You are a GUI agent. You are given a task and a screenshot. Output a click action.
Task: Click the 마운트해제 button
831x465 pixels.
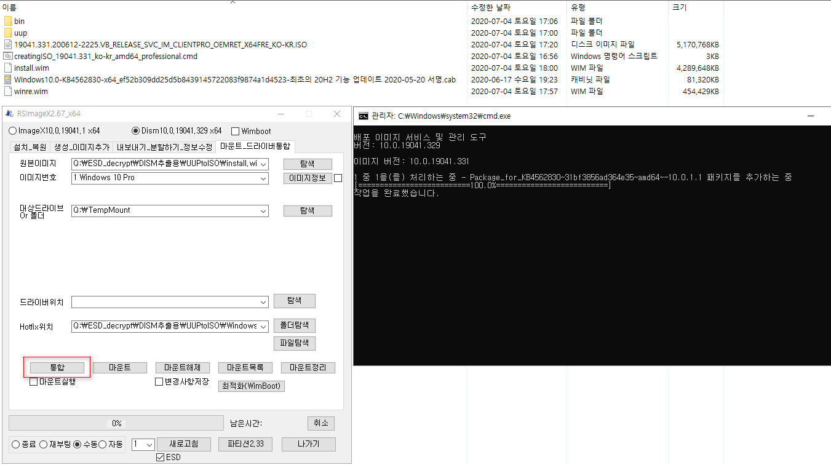183,367
